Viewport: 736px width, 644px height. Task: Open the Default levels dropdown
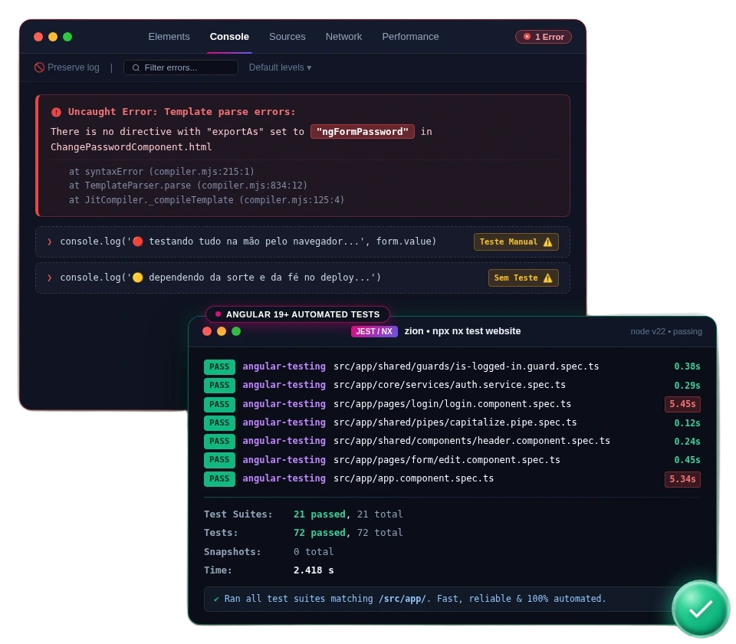coord(281,67)
